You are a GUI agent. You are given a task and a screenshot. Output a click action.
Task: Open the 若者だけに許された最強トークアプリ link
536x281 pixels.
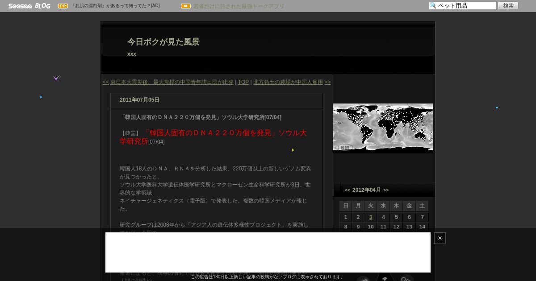[239, 6]
